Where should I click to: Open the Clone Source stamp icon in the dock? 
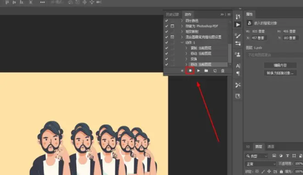coord(238,54)
